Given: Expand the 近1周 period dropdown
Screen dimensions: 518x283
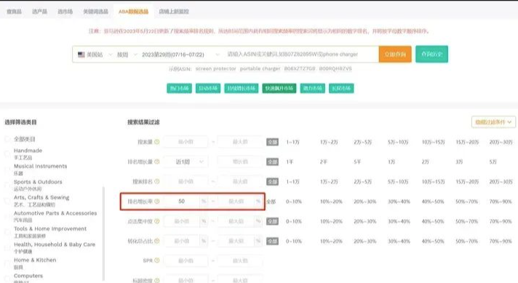Looking at the screenshot, I should pyautogui.click(x=189, y=162).
